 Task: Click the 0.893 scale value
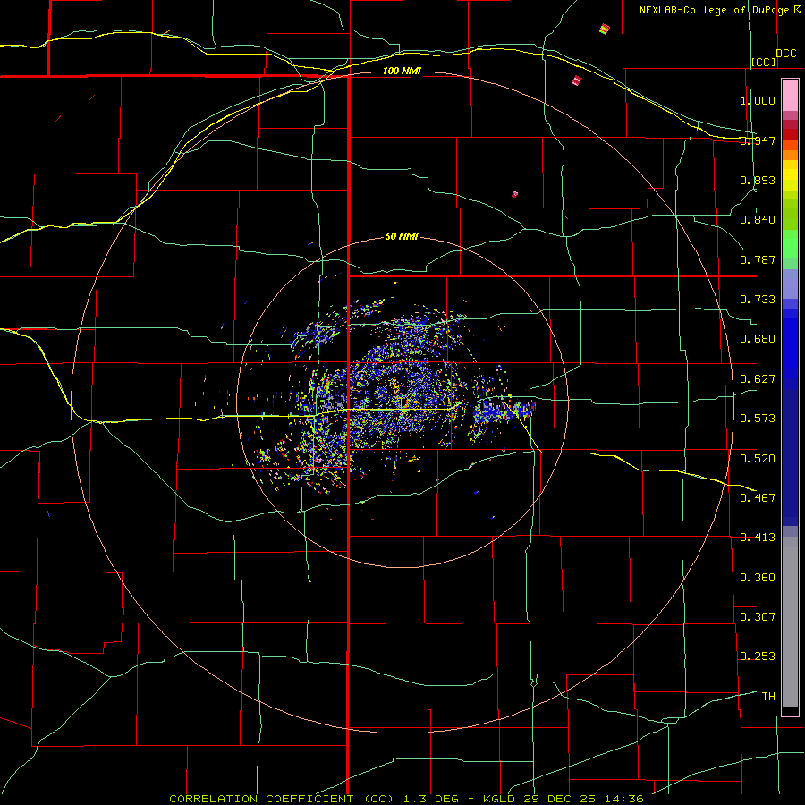[x=758, y=180]
